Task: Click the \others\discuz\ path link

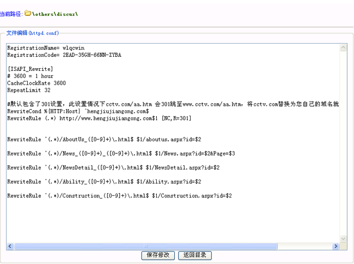Action: pos(55,14)
